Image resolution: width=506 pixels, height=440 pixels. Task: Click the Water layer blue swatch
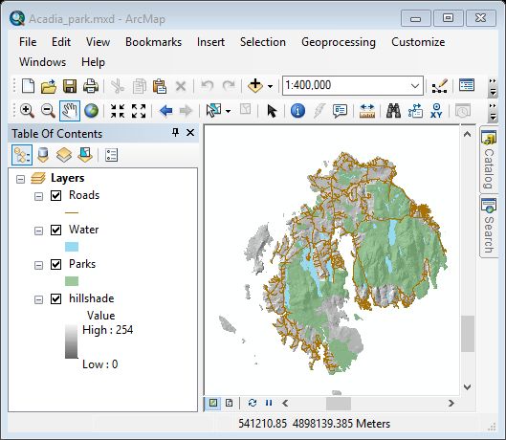point(72,247)
